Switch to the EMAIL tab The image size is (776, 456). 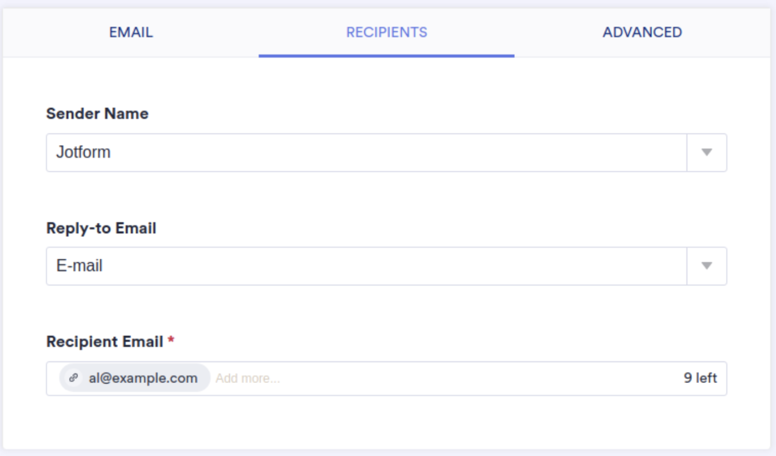point(131,32)
